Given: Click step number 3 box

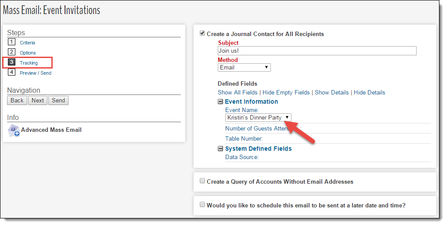Looking at the screenshot, I should pos(12,62).
